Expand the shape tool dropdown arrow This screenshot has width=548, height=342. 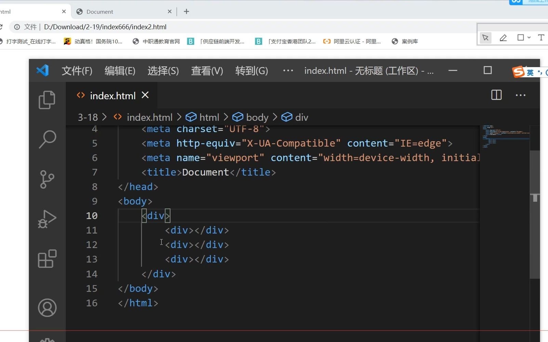click(529, 38)
